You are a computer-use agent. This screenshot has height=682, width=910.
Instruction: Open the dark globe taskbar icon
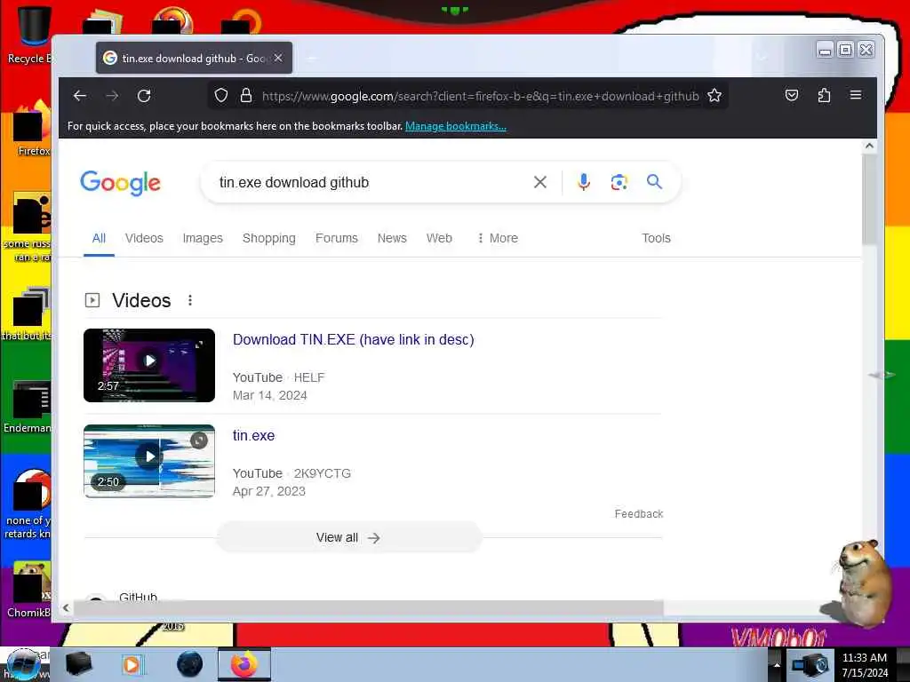[190, 664]
